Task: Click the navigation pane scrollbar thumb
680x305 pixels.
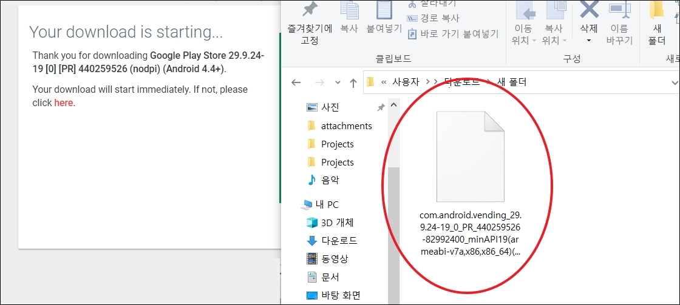Action: (393, 236)
